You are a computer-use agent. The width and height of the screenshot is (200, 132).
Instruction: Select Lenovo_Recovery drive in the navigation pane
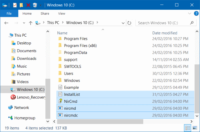click(x=31, y=97)
